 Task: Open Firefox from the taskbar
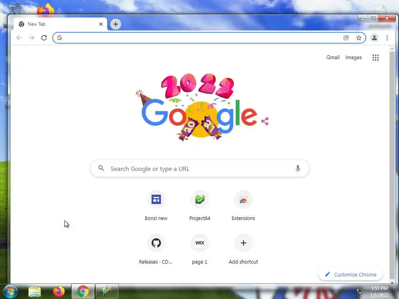click(59, 291)
